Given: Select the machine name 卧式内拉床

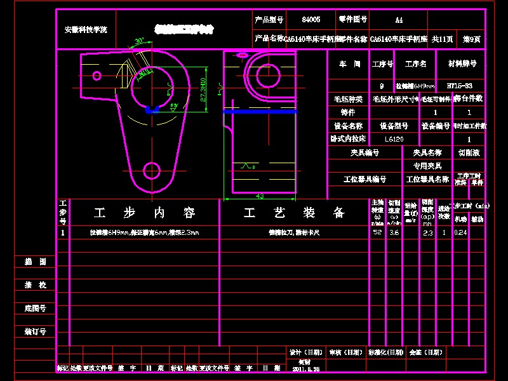Looking at the screenshot, I should click(348, 139).
